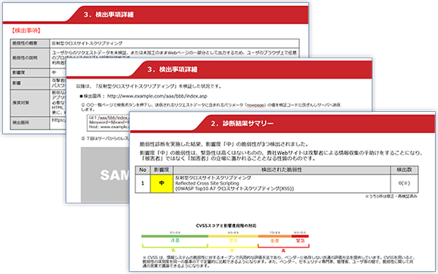Click the 【検出事項】 red label
Viewport: 438px width, 274px height.
pos(26,31)
